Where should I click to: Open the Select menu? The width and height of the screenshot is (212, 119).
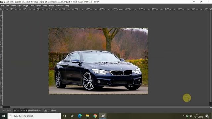click(13, 6)
